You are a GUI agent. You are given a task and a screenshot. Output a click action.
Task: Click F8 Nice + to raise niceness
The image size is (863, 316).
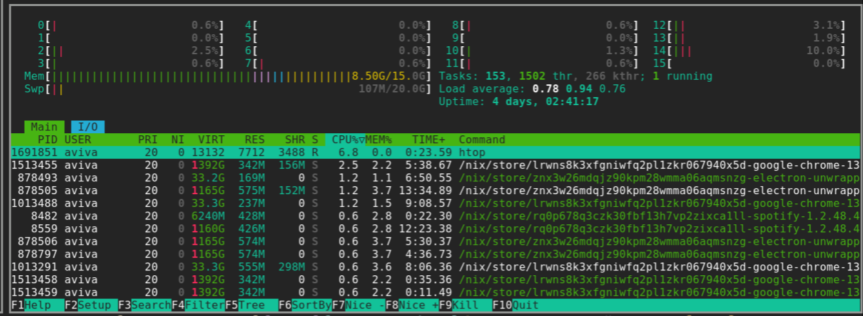click(411, 305)
